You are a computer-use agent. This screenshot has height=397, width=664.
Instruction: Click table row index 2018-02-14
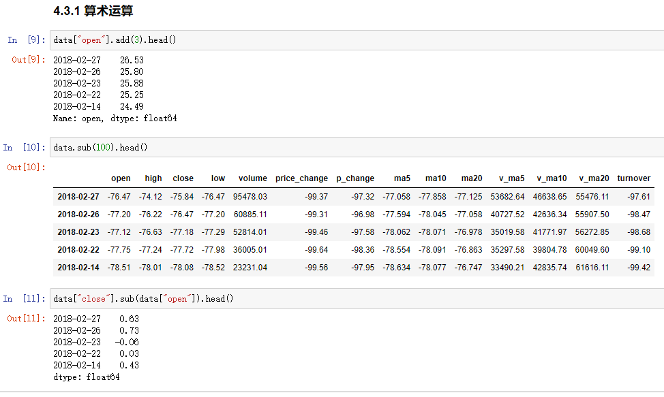[x=78, y=268]
